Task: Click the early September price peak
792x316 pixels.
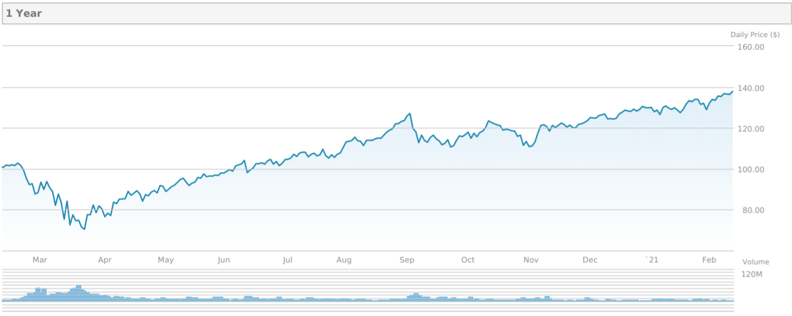Action: point(410,113)
